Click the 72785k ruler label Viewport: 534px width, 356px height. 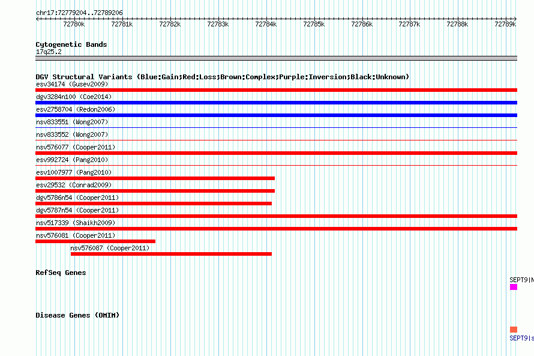(314, 24)
